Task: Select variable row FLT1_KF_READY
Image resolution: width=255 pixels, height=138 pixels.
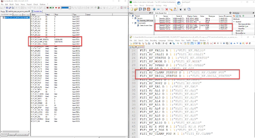Action: pos(37,96)
